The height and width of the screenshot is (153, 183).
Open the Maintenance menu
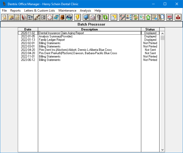point(67,11)
